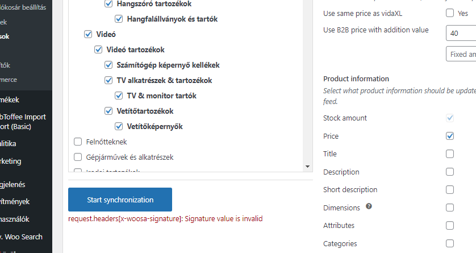The width and height of the screenshot is (476, 253).
Task: Uncheck TV & monitor tartók checkbox
Action: [x=119, y=96]
